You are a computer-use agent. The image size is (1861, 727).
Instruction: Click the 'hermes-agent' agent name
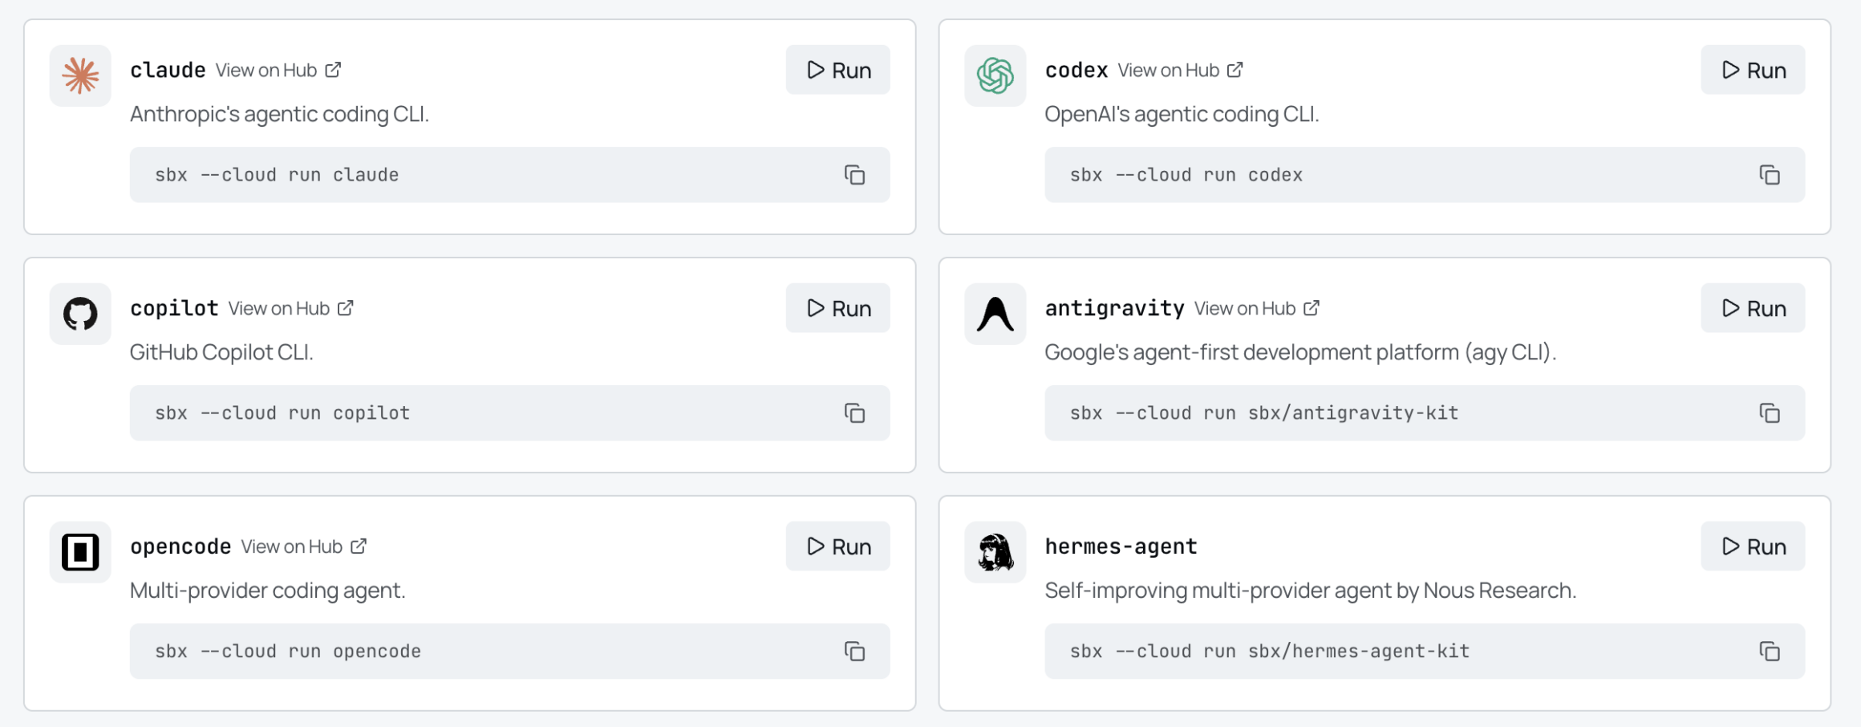(1121, 547)
